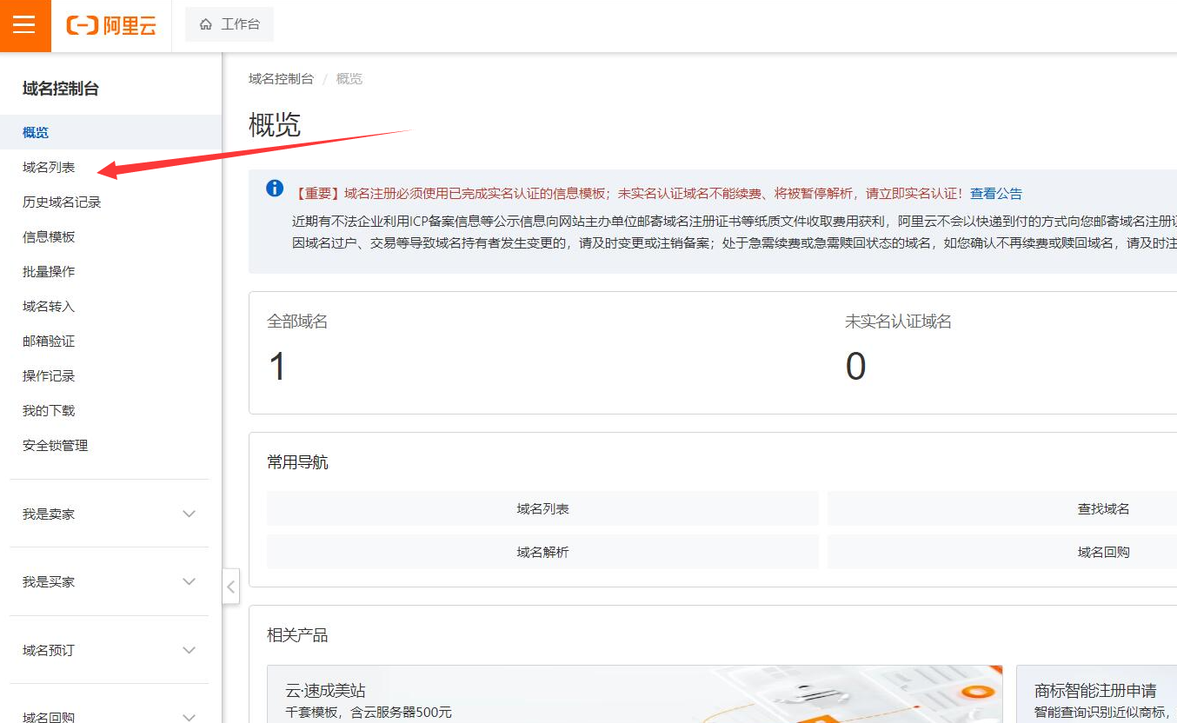Collapse the sidebar with the handle arrow

click(x=230, y=587)
